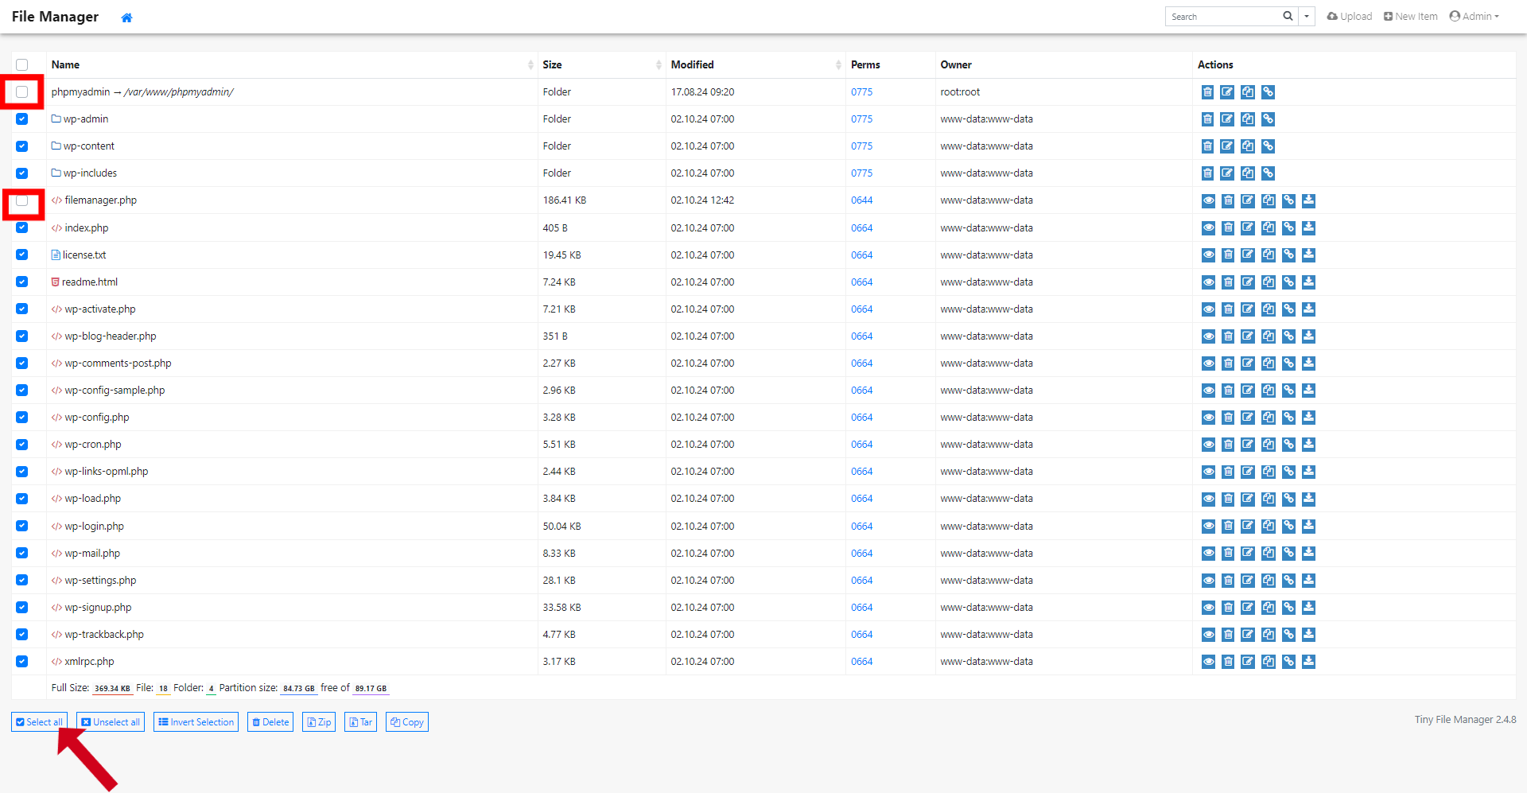The width and height of the screenshot is (1527, 793).
Task: Download xmlrpc.php using its download icon
Action: [x=1308, y=662]
